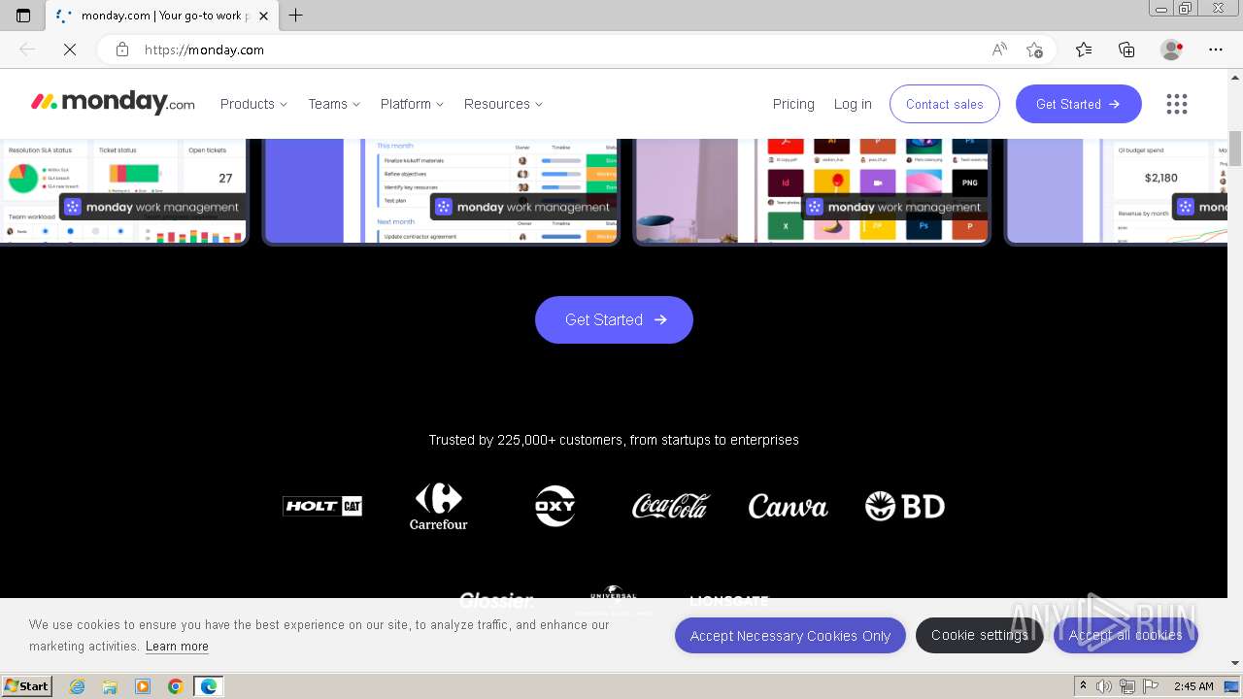Open Cookie settings
The width and height of the screenshot is (1243, 699).
980,635
